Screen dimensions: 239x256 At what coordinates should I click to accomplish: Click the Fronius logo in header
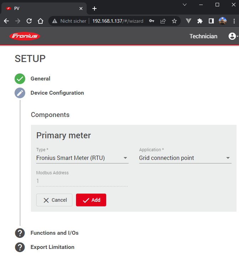pyautogui.click(x=25, y=36)
